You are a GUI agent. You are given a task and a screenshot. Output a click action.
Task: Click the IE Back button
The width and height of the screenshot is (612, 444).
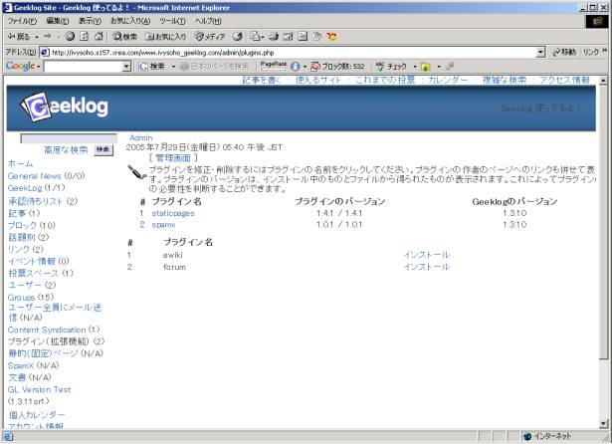[18, 37]
